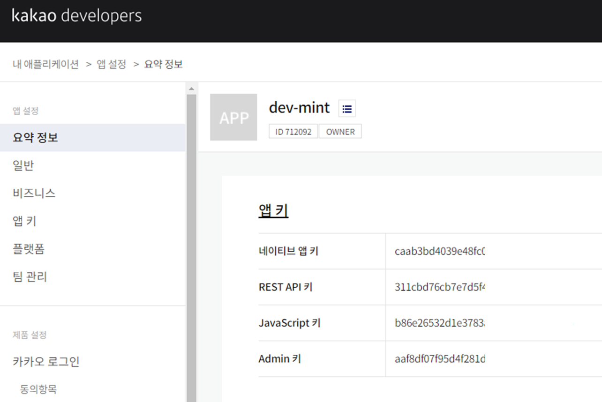Click the 앱 키 section heading link
Viewport: 602px width, 402px height.
pos(273,211)
